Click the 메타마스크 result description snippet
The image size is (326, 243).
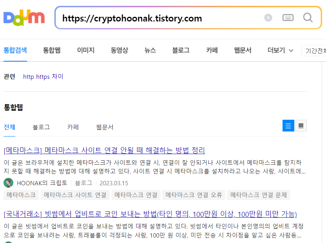pyautogui.click(x=155, y=167)
